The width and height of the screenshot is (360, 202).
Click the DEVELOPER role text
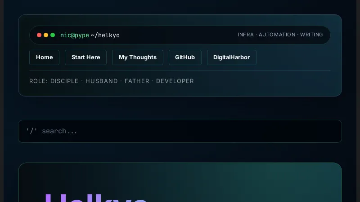coord(175,81)
